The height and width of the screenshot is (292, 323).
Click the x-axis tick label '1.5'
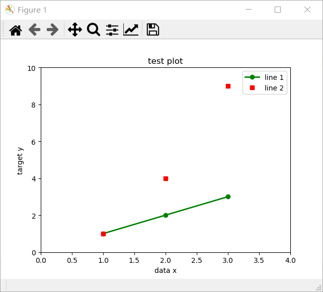tap(134, 260)
